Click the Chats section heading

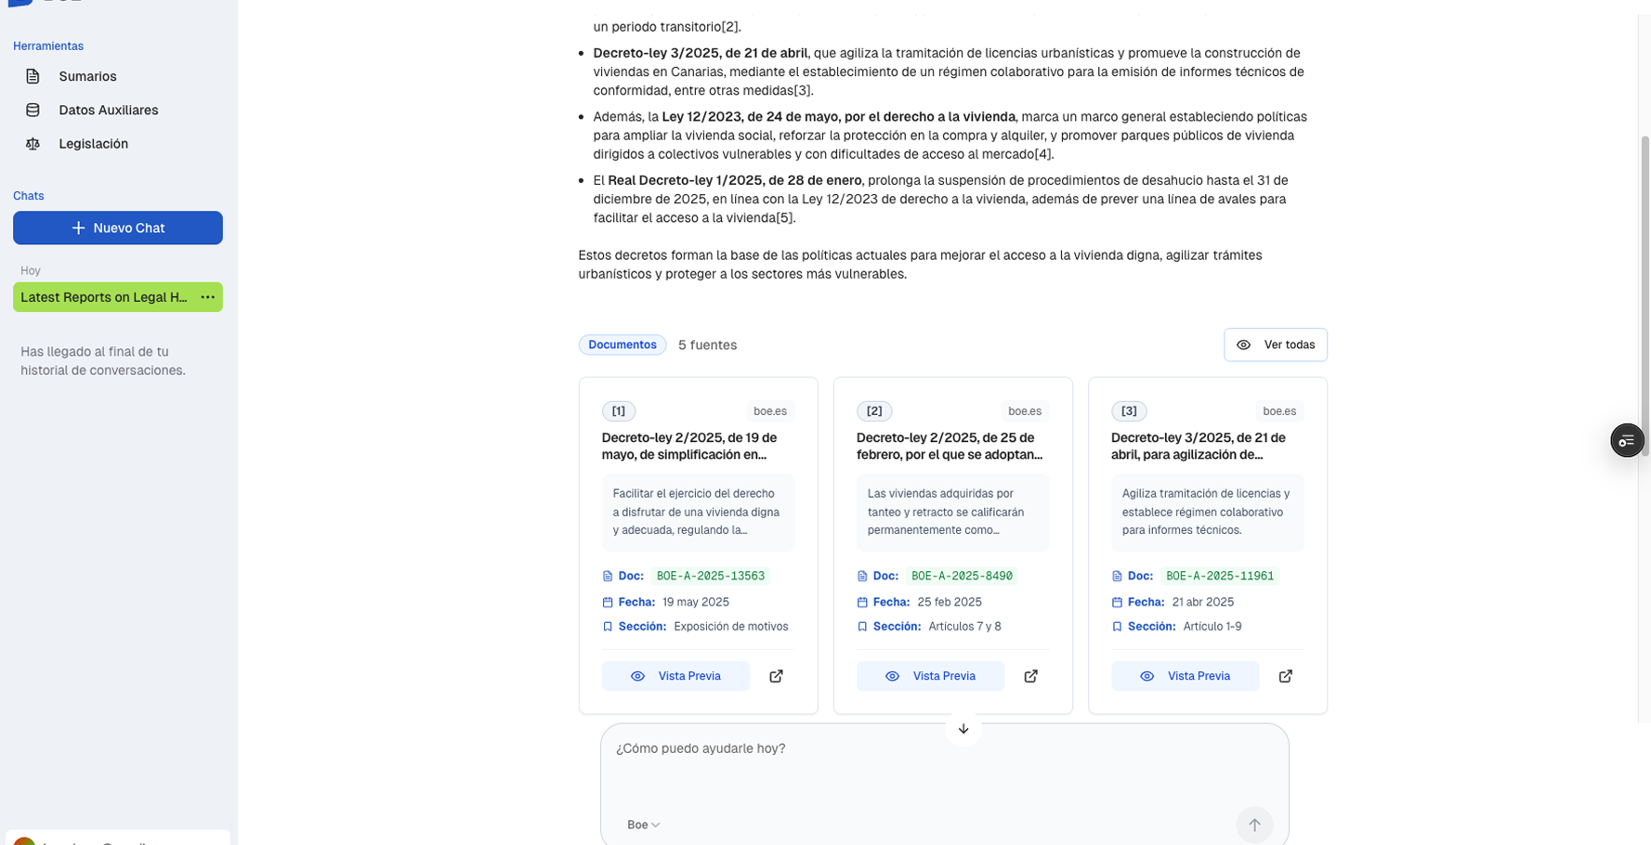(29, 196)
